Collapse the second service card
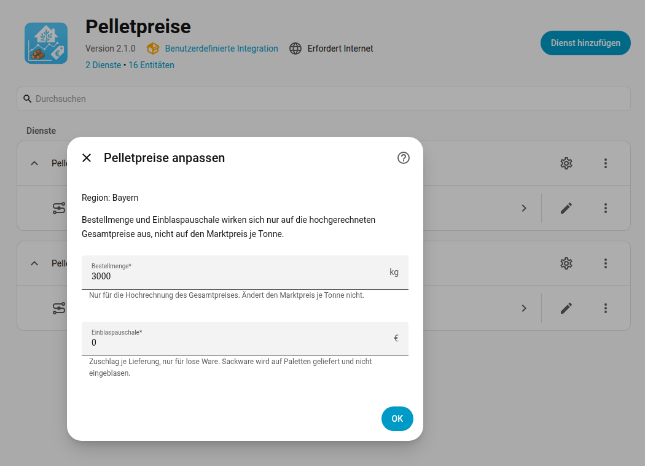This screenshot has width=645, height=466. pyautogui.click(x=34, y=263)
